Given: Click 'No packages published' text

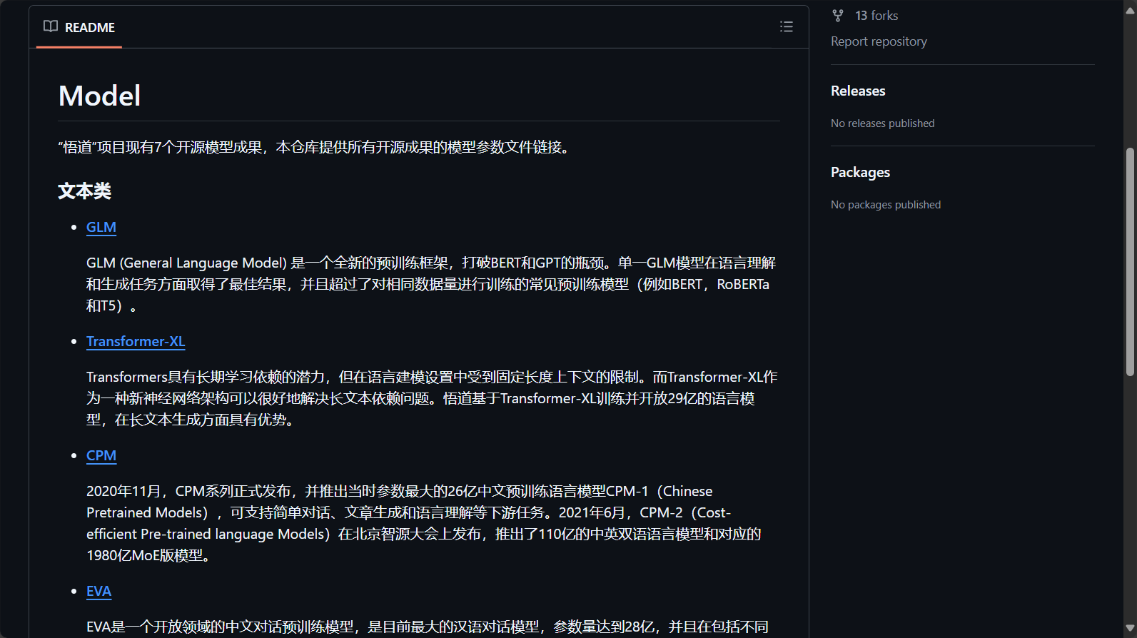Looking at the screenshot, I should 886,205.
